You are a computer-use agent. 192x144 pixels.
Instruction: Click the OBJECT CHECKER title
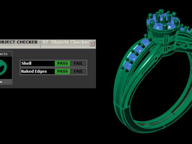pyautogui.click(x=18, y=42)
